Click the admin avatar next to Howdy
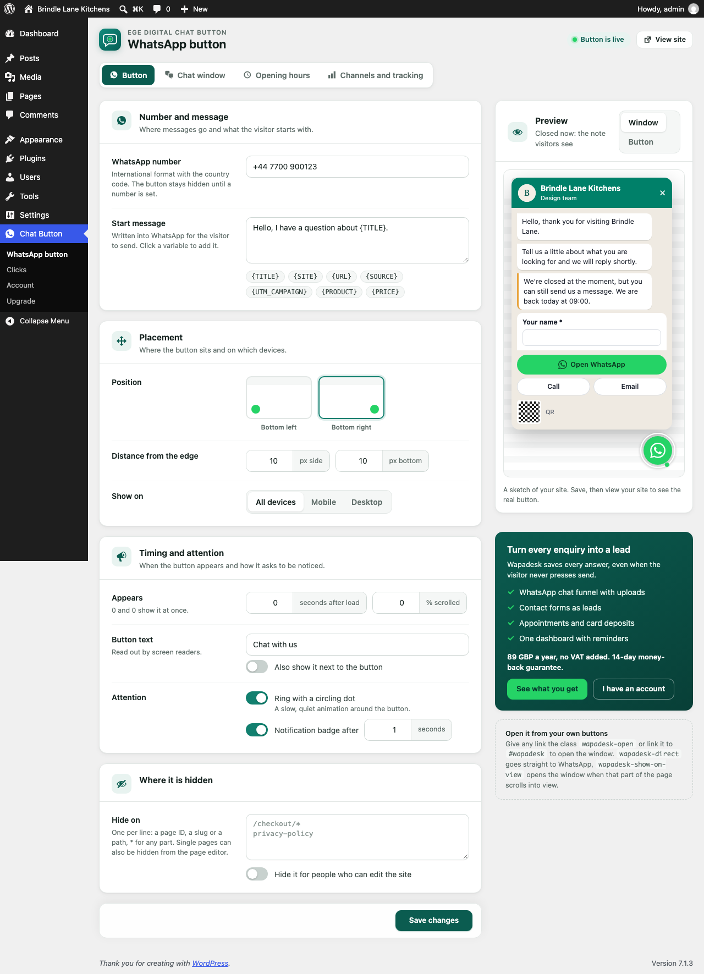This screenshot has height=974, width=704. point(693,9)
